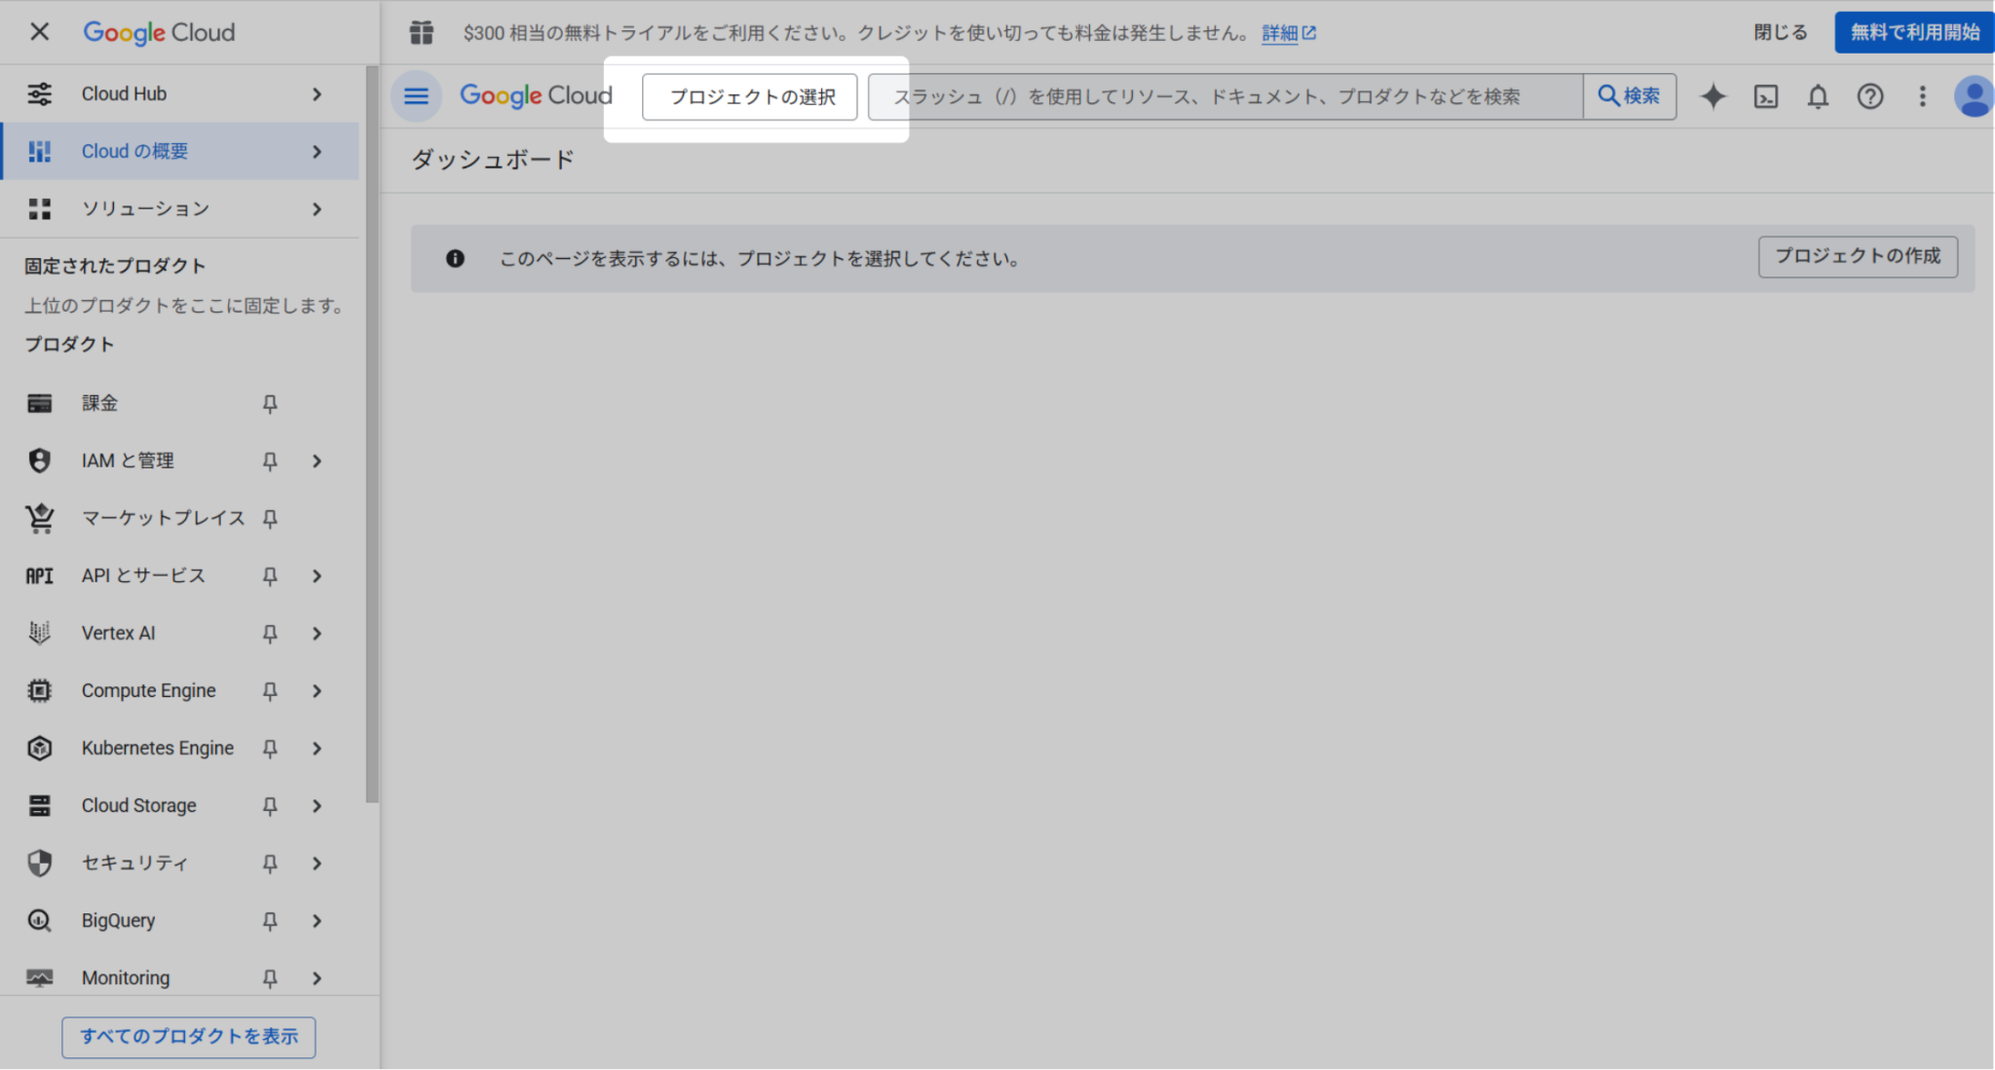1995x1070 pixels.
Task: Open the notifications bell
Action: point(1818,96)
